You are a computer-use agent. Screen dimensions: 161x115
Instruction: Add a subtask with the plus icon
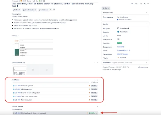pos(97,80)
